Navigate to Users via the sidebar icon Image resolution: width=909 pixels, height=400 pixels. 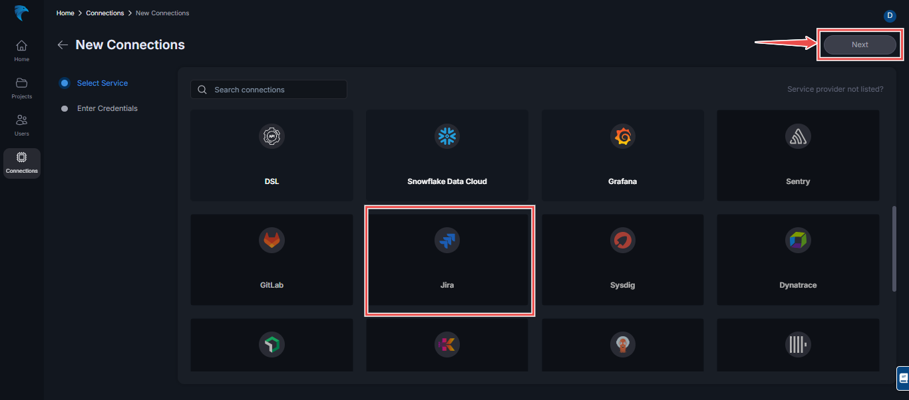[21, 125]
